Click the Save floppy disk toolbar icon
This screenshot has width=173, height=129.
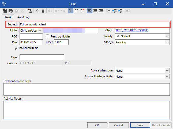click(x=5, y=11)
